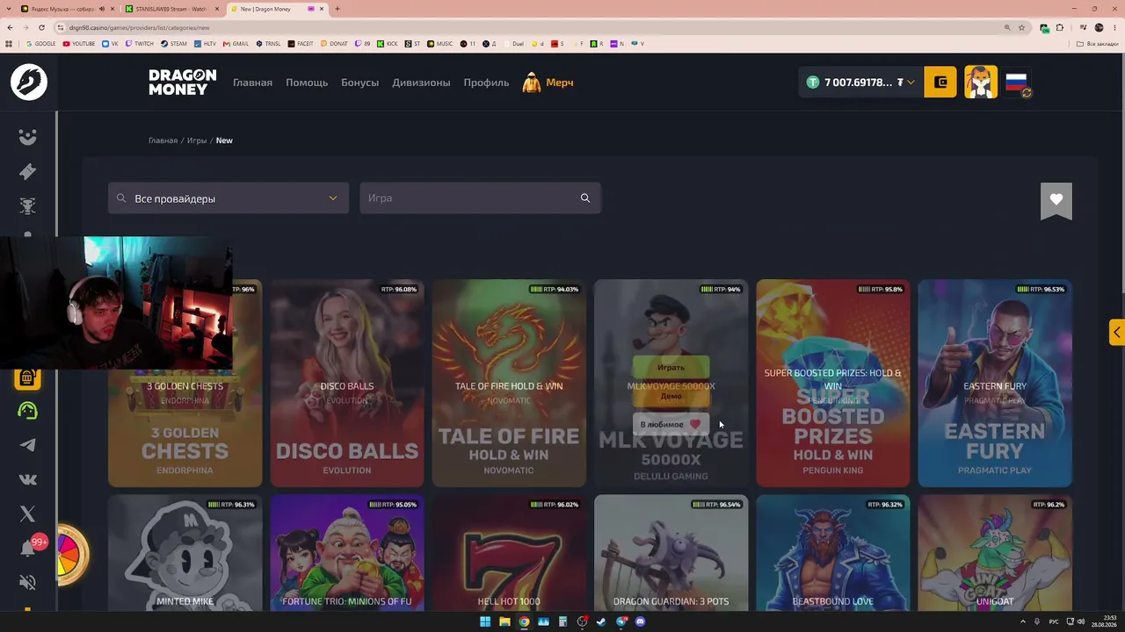Expand the yellow side panel arrow tab

[1117, 333]
